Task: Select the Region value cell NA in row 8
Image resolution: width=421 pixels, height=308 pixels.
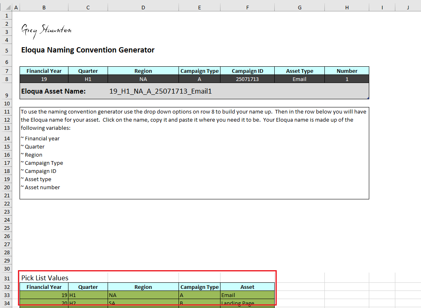Action: point(143,79)
